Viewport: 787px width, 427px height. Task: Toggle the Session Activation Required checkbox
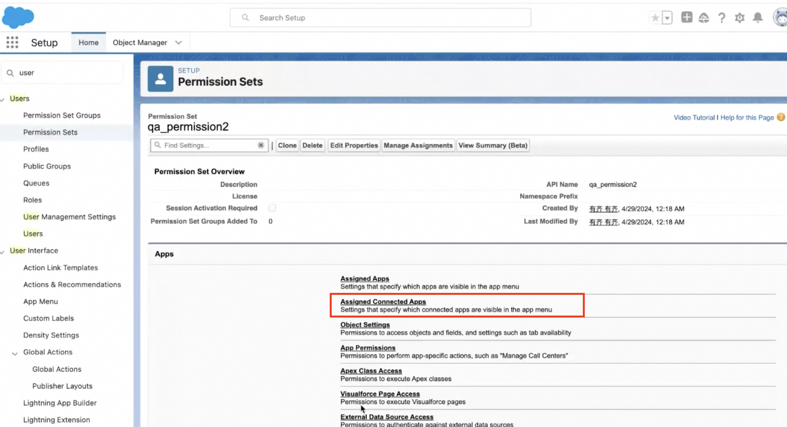point(272,208)
